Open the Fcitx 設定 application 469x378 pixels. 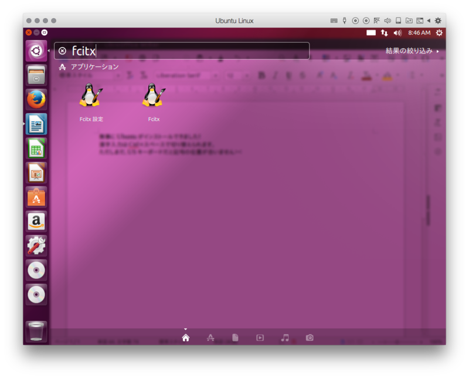(91, 102)
